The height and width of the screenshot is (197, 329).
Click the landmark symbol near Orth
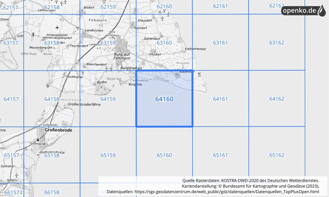[x=33, y=34]
